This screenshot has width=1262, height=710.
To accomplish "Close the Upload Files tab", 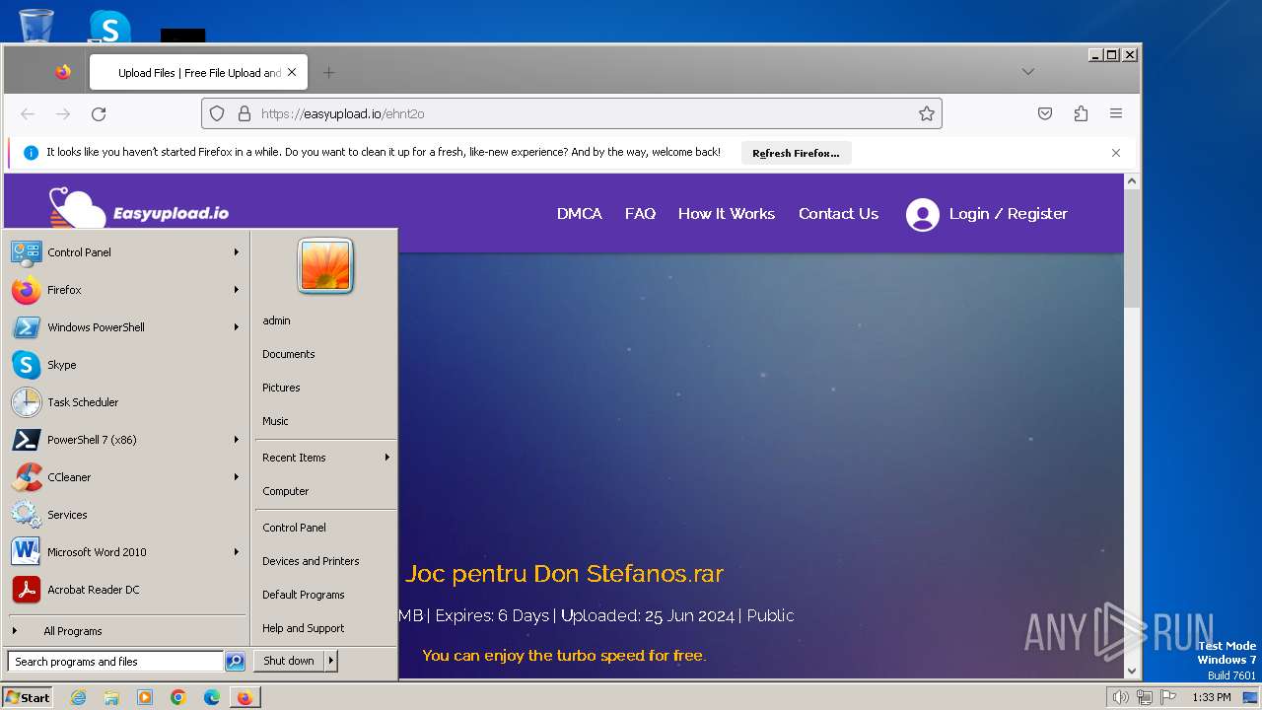I will [292, 72].
